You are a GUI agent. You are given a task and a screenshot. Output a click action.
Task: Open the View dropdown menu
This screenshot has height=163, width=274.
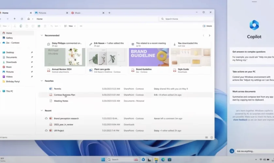click(x=70, y=26)
